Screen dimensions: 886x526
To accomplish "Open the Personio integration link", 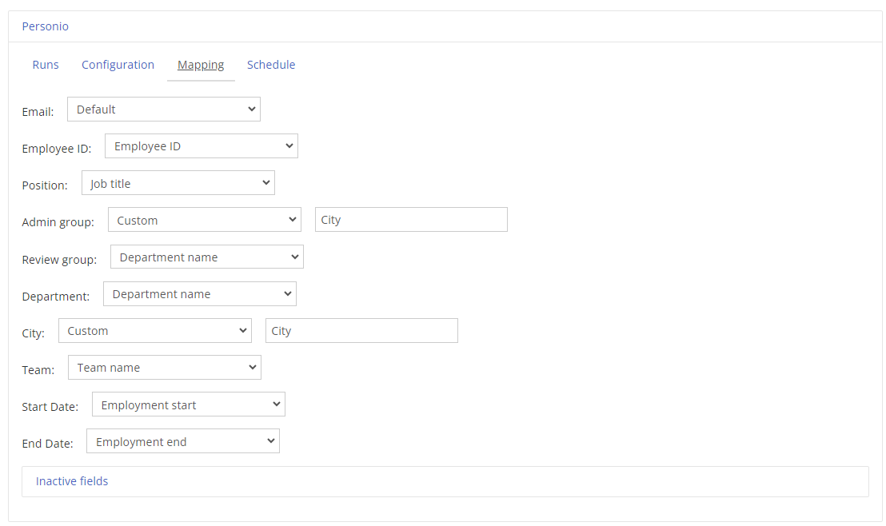I will (x=46, y=26).
